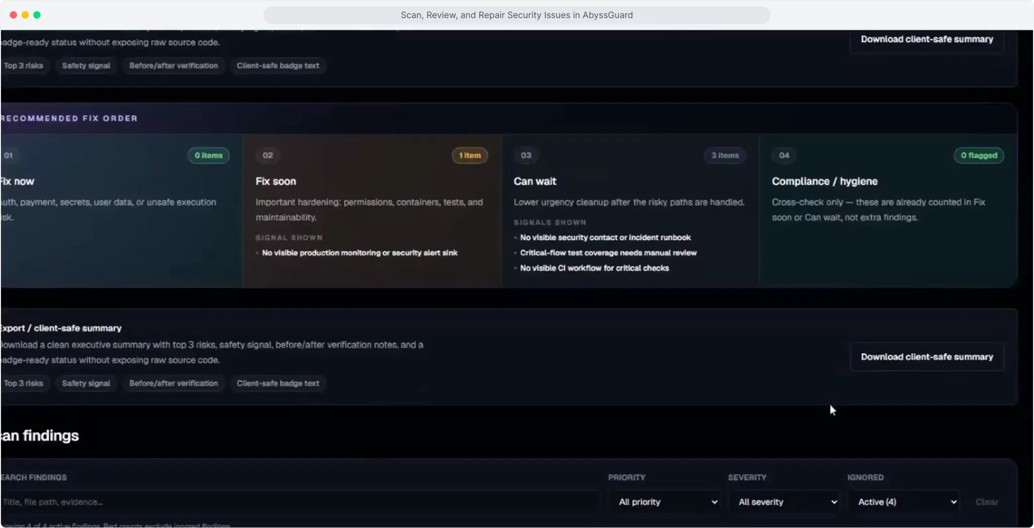Click the green macOS maximize window dot

(x=37, y=15)
